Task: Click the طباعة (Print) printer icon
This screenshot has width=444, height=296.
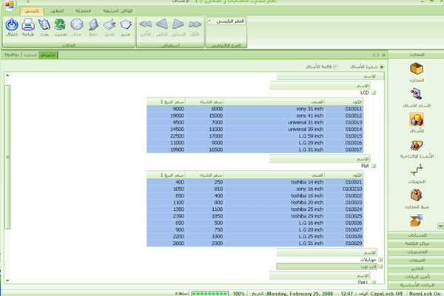Action: coord(27,26)
